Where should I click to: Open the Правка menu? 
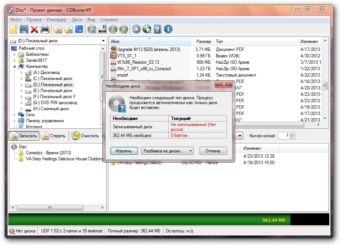tap(34, 20)
